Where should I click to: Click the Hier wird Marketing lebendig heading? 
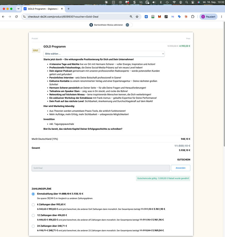pyautogui.click(x=59, y=106)
